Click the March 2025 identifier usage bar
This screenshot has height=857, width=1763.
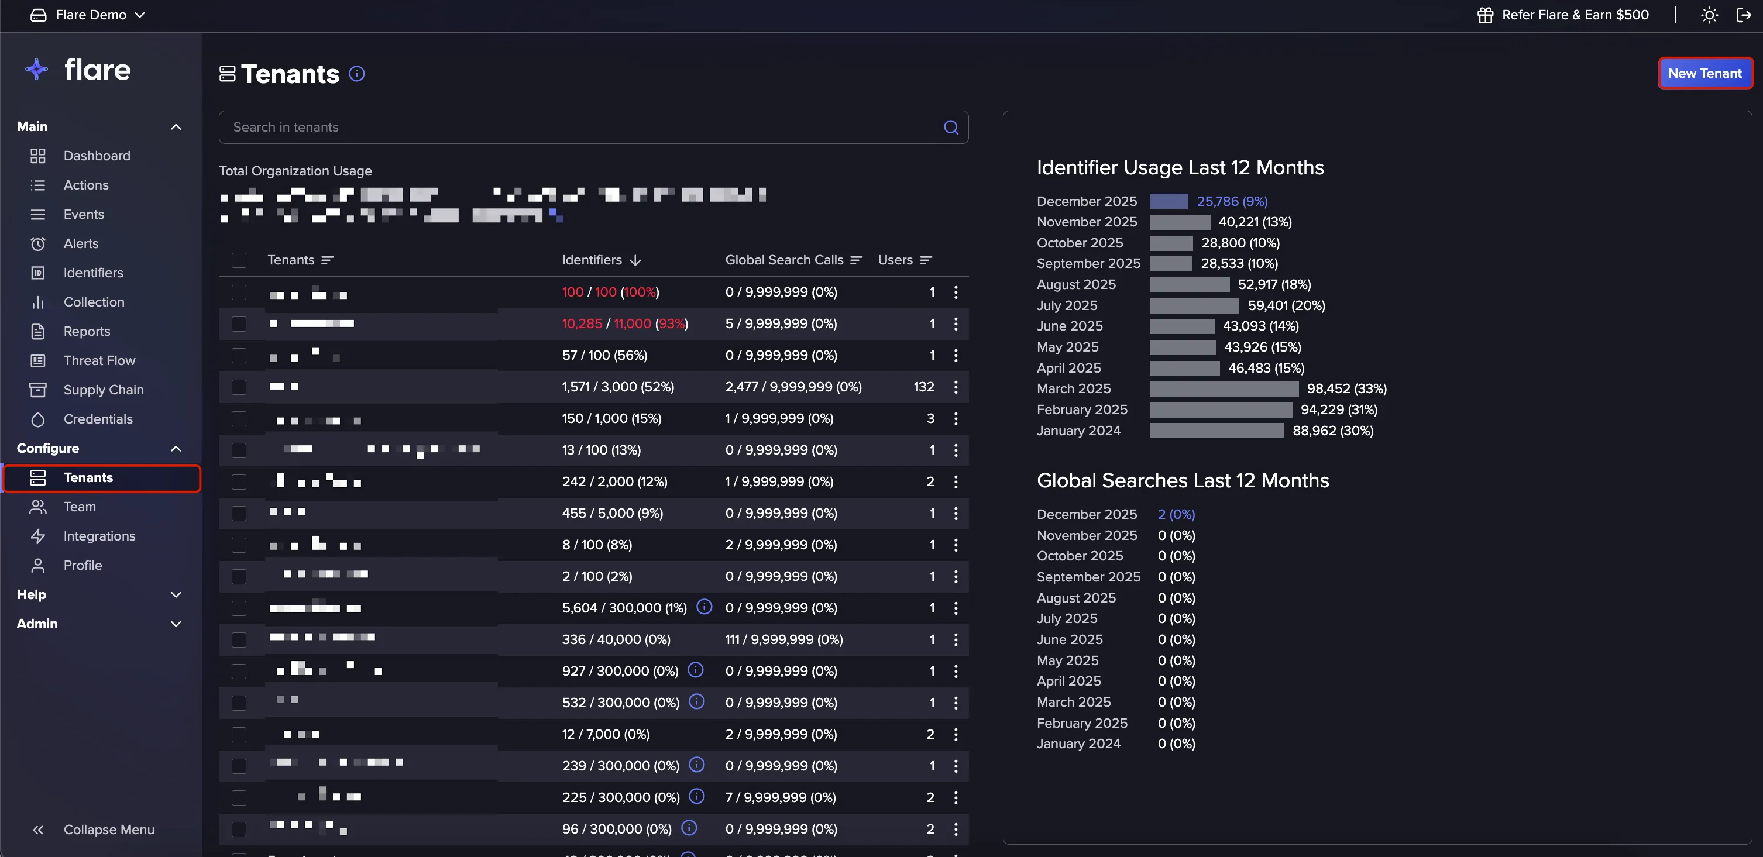point(1224,389)
